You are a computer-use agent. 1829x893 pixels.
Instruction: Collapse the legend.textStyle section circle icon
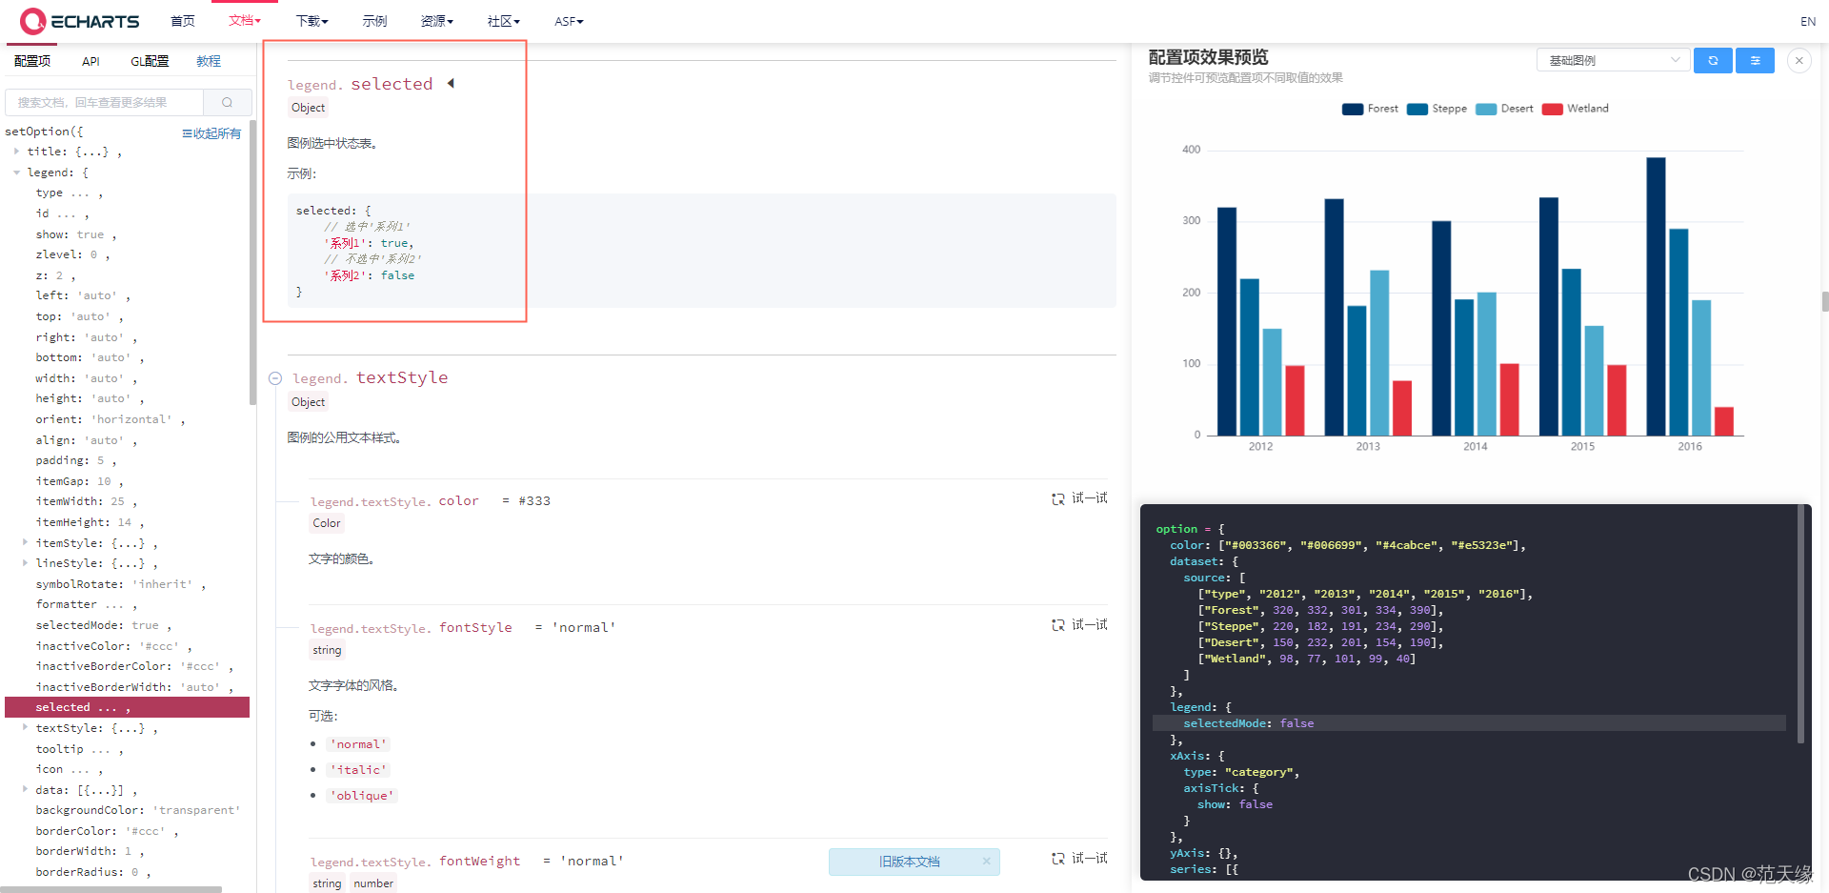[275, 378]
